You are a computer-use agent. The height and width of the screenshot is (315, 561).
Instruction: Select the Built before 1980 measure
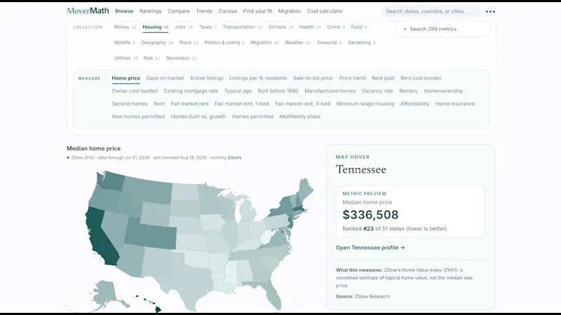[x=278, y=91]
